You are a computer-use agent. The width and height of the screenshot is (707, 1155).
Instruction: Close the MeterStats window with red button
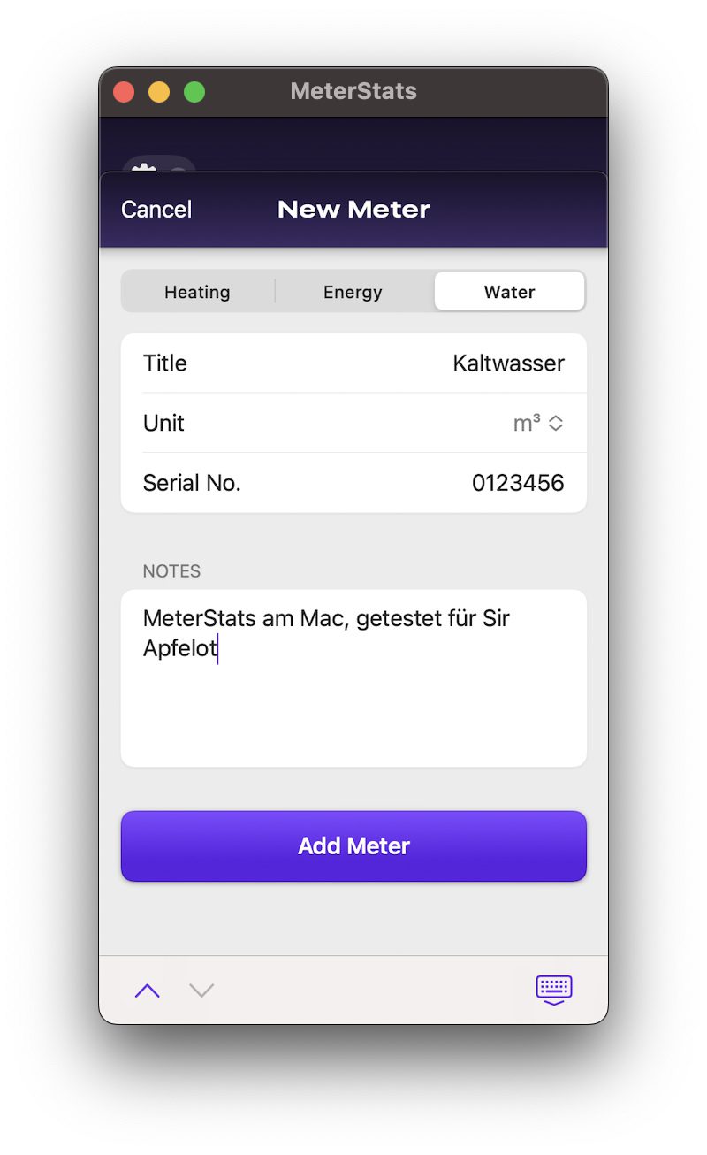(124, 92)
